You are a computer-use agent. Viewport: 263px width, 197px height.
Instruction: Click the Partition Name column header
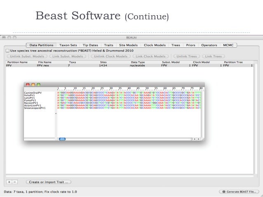pos(17,62)
